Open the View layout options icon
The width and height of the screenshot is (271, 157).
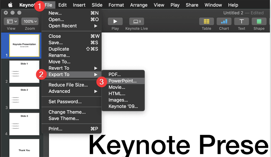click(x=11, y=21)
